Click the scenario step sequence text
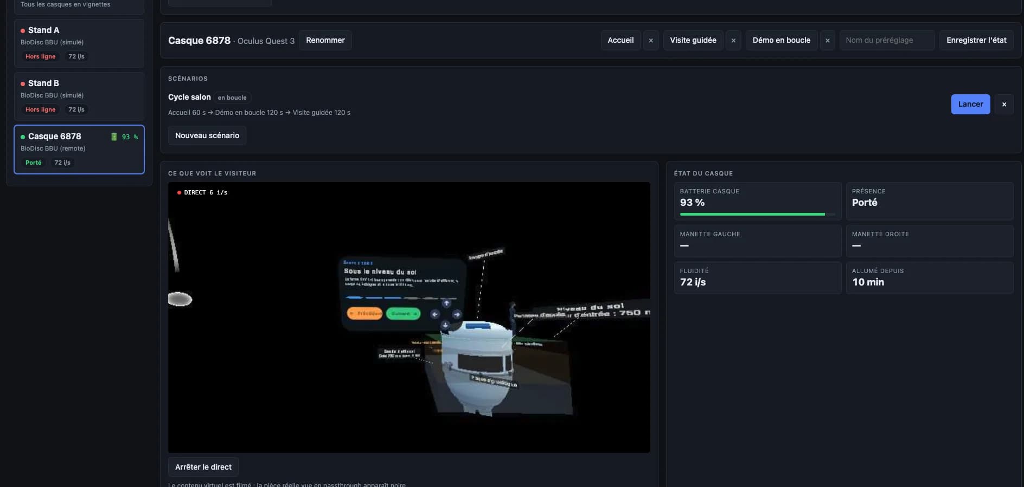Image resolution: width=1024 pixels, height=487 pixels. point(259,113)
